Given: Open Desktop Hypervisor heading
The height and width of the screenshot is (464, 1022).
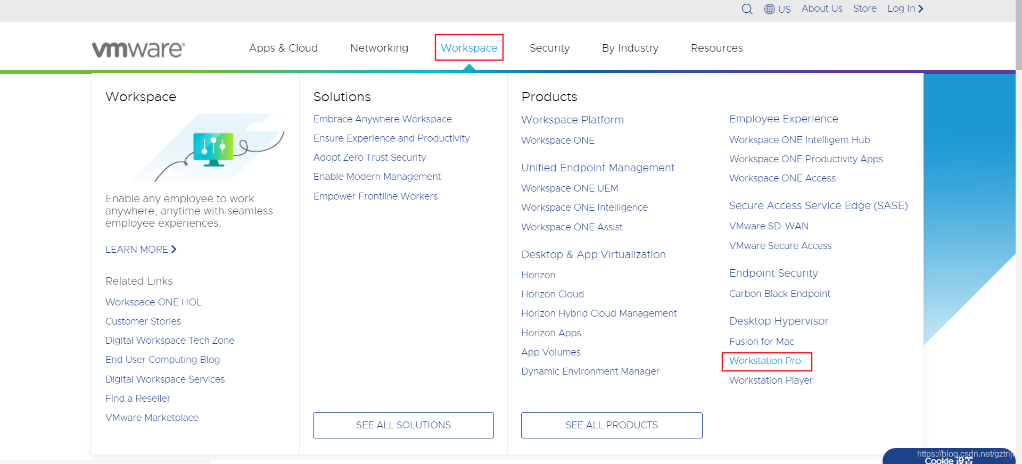Looking at the screenshot, I should [779, 321].
